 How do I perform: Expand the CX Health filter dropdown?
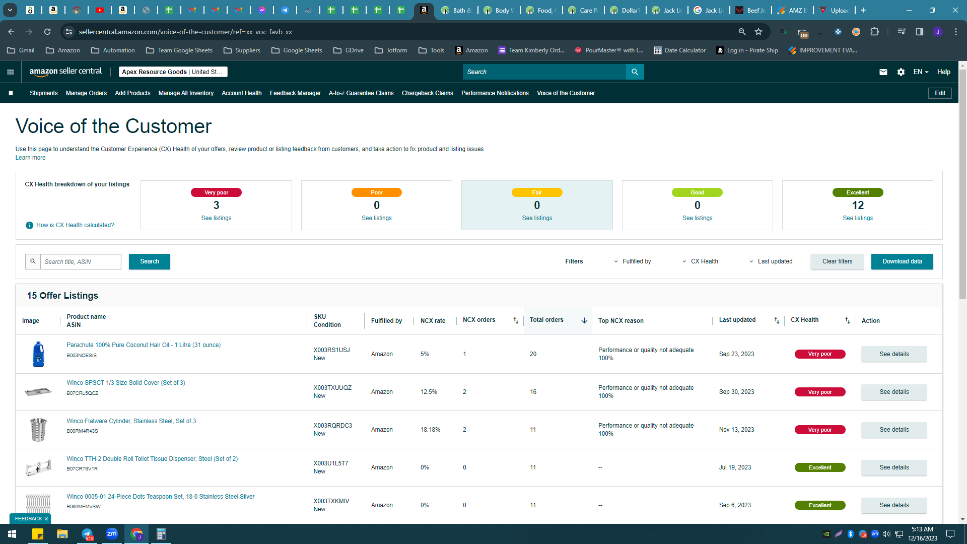tap(700, 261)
